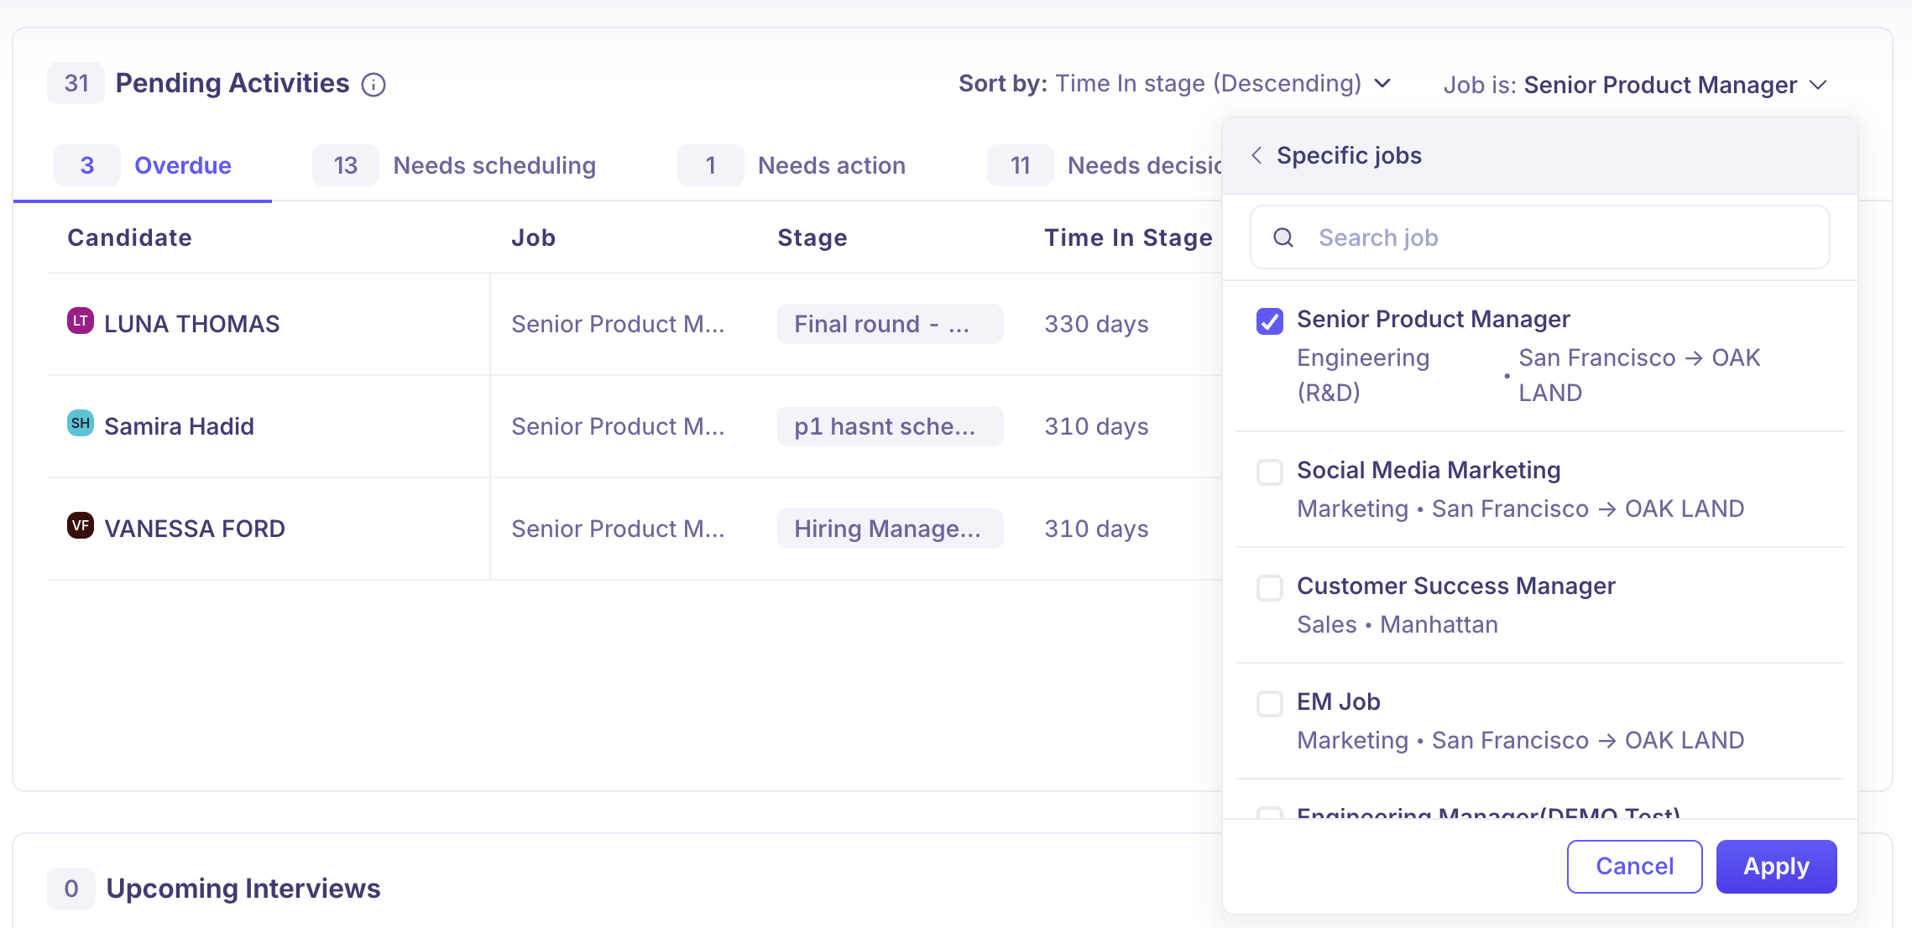Screen dimensions: 1912x928
Task: Click Luna Thomas LT avatar
Action: coord(81,321)
